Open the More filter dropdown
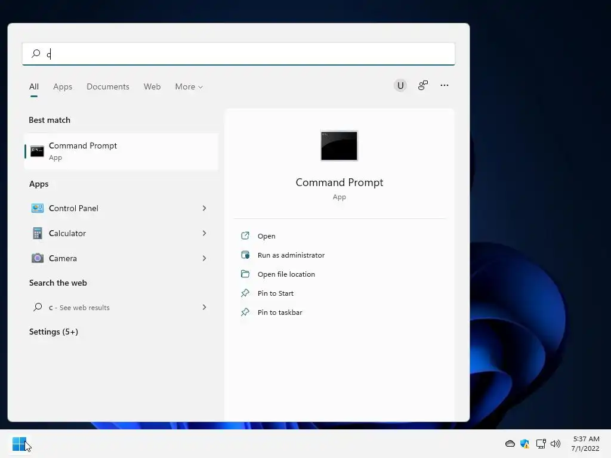The image size is (611, 458). pos(189,86)
